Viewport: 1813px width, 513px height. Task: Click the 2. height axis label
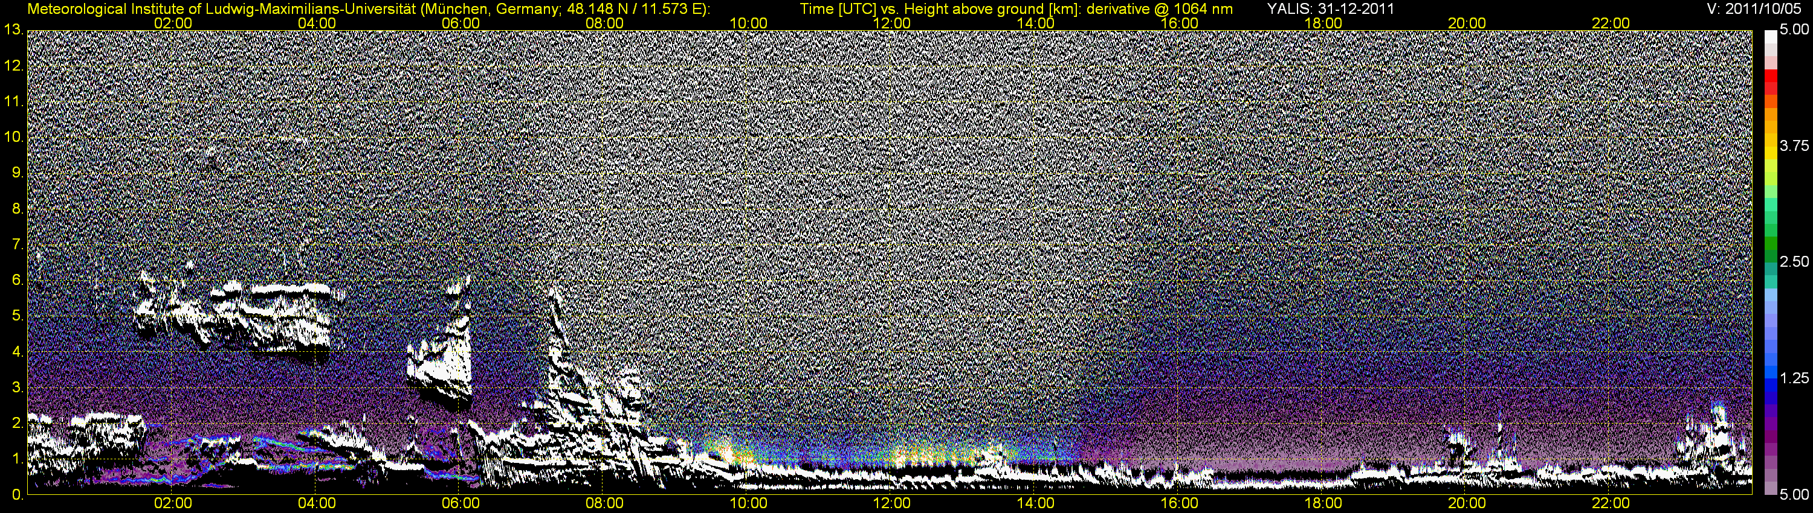[18, 423]
